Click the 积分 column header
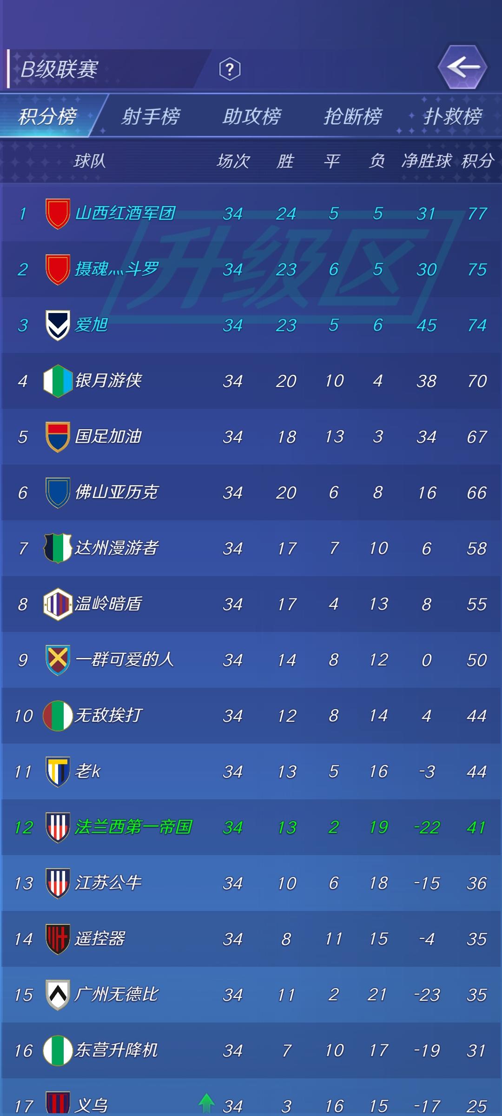Image resolution: width=502 pixels, height=1116 pixels. click(477, 161)
